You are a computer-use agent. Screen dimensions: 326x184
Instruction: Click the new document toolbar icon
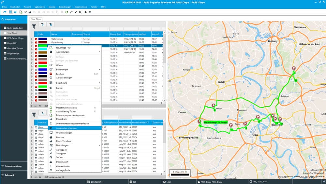(21, 12)
